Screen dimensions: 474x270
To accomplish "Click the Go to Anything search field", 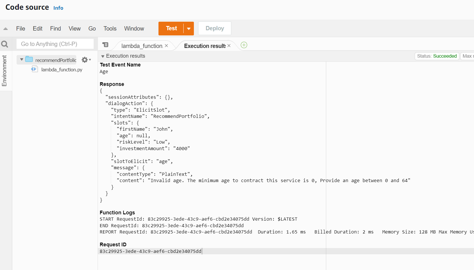I will pyautogui.click(x=55, y=44).
